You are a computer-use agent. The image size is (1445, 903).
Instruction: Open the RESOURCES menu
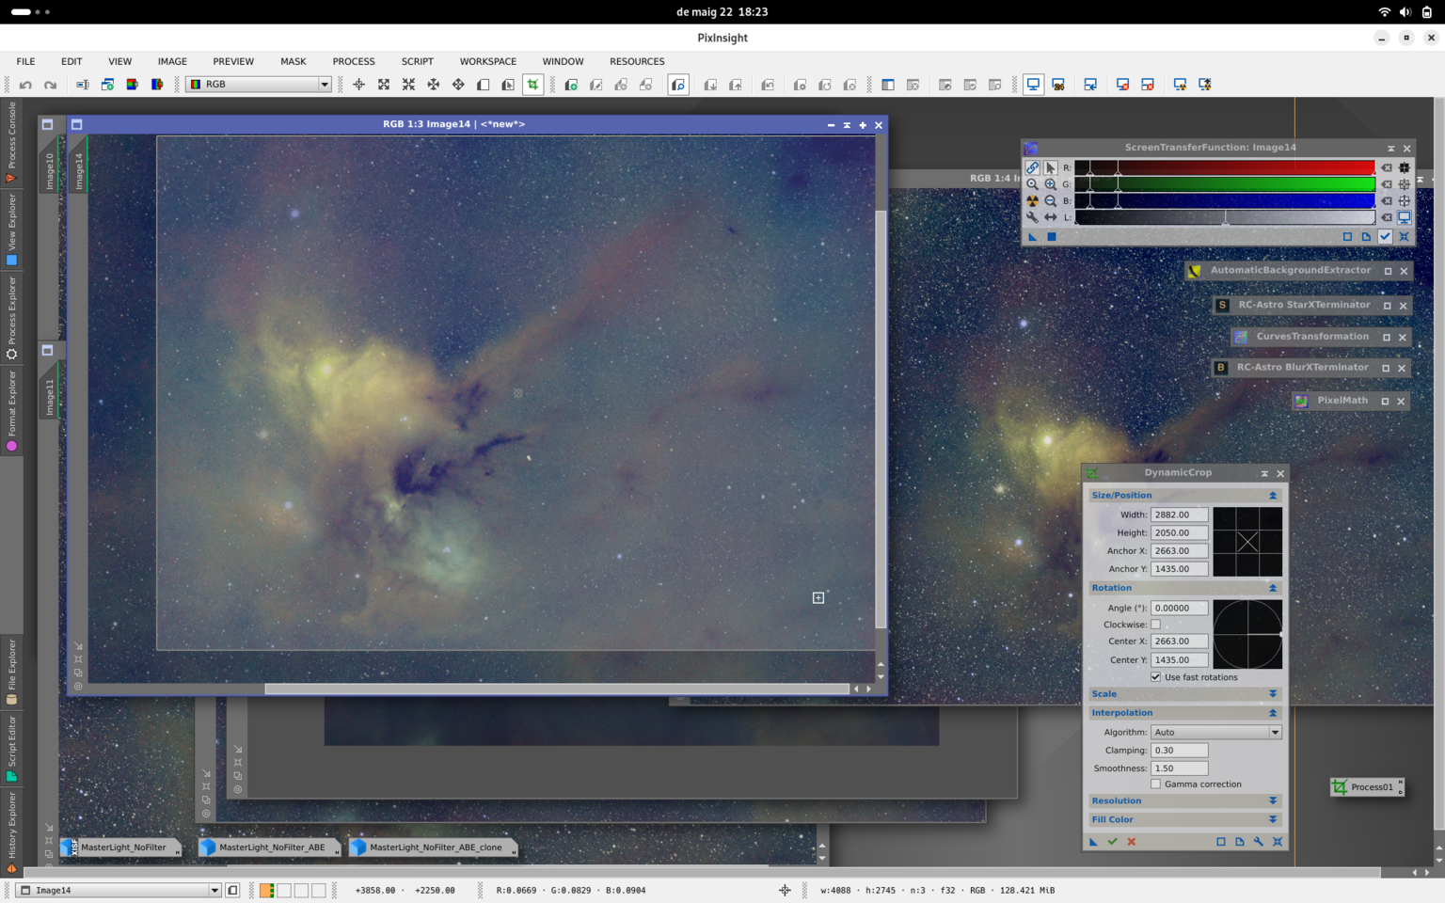[x=637, y=61]
